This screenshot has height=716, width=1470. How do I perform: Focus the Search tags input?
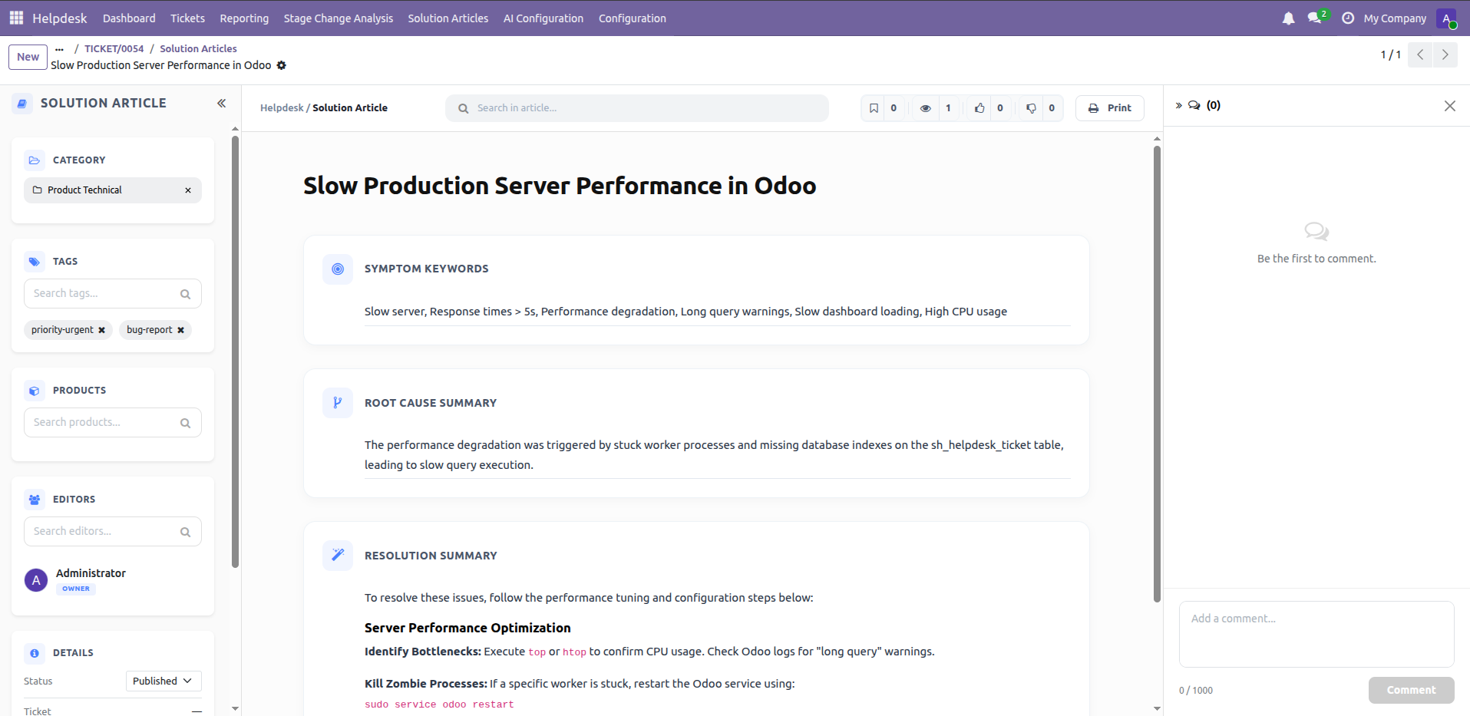(x=113, y=294)
